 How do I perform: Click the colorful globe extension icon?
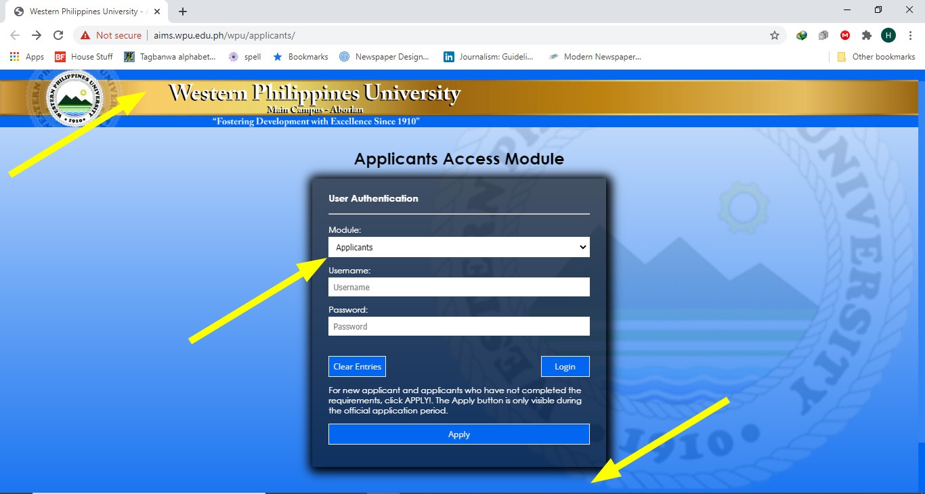pos(802,35)
